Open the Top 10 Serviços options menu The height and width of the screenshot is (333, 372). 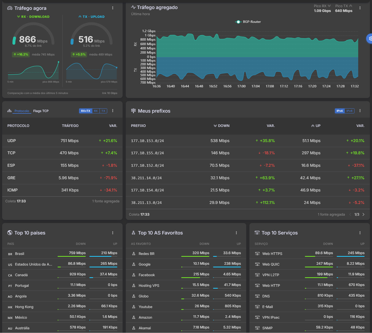(x=360, y=233)
